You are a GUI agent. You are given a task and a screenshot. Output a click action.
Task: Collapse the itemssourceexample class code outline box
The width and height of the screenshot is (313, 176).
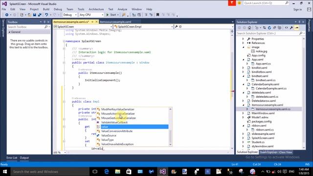coord(64,63)
